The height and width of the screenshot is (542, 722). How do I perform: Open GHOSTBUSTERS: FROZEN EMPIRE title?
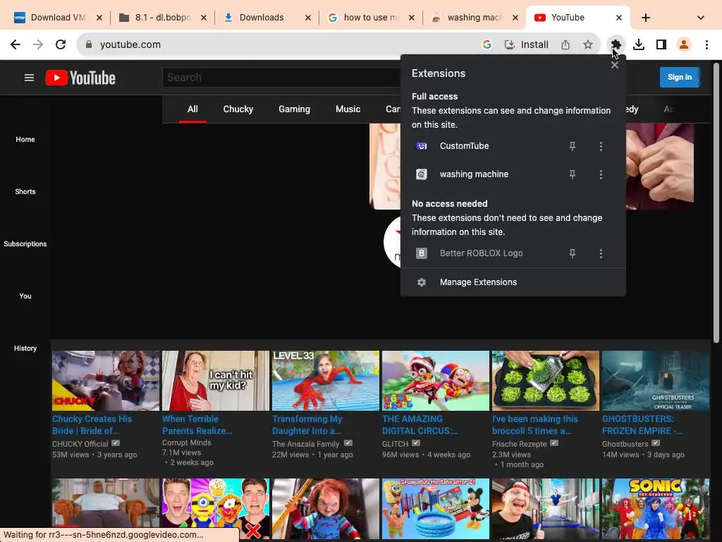coord(642,425)
